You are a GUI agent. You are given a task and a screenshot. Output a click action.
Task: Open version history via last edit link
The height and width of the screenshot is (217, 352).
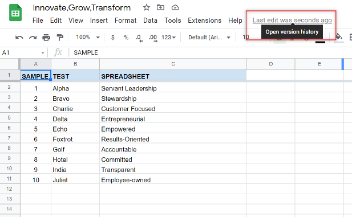292,20
